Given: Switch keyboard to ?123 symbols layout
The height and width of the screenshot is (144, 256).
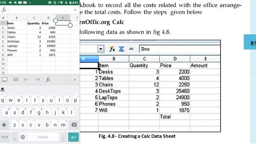Looking at the screenshot, I should (x=4, y=137).
